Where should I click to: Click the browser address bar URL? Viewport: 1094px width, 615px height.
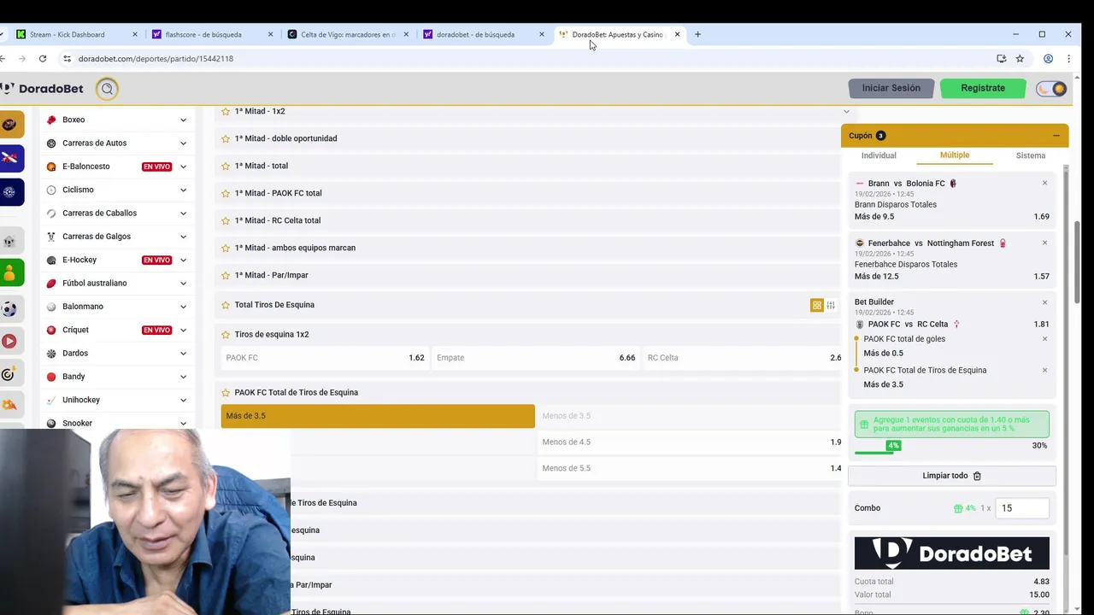point(156,59)
